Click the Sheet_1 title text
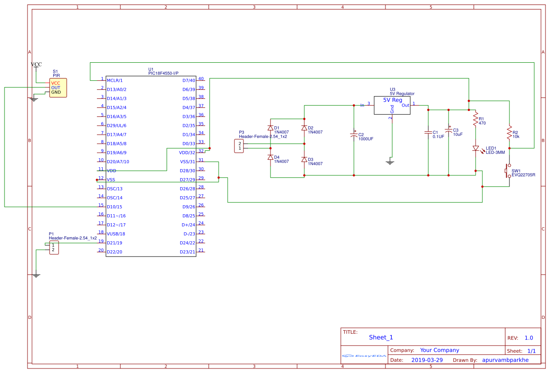550x373 pixels. click(381, 337)
